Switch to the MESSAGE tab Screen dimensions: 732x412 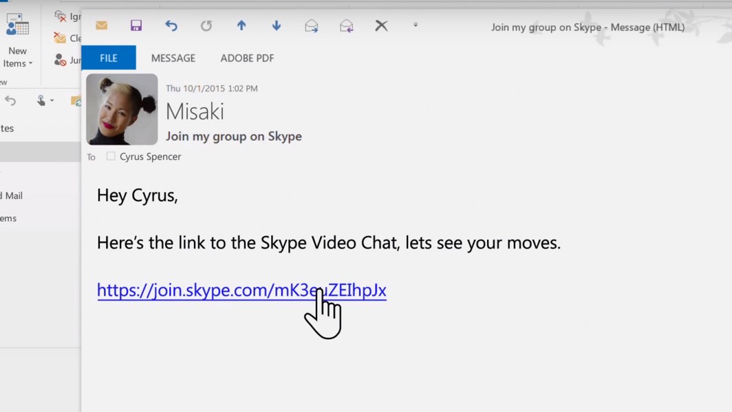173,58
